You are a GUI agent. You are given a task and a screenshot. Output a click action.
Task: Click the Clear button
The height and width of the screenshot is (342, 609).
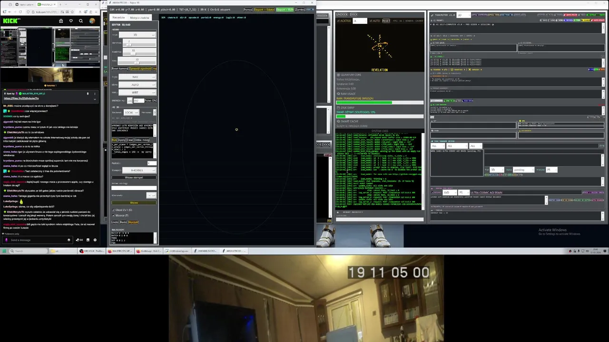129,140
